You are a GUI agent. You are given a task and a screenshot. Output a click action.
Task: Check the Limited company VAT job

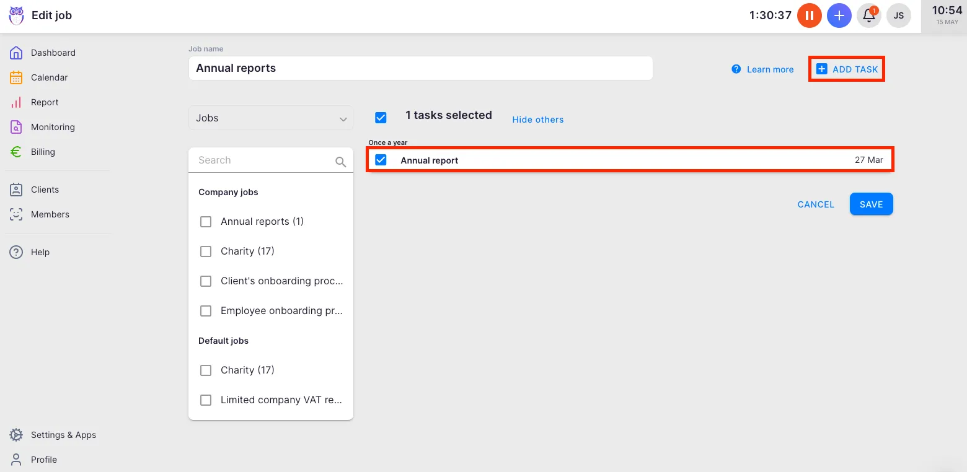[x=206, y=400]
